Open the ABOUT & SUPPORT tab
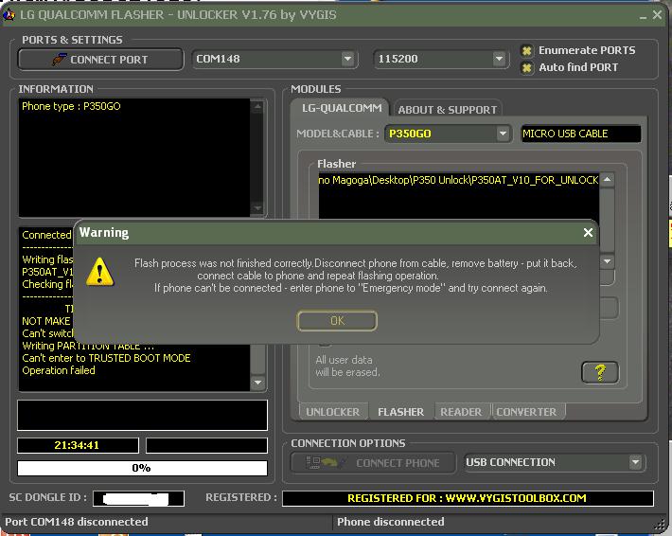 click(447, 110)
